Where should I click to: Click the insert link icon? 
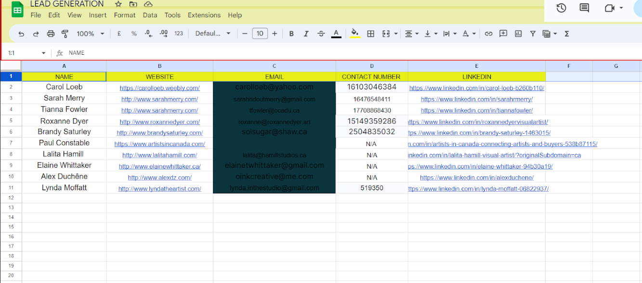[488, 34]
